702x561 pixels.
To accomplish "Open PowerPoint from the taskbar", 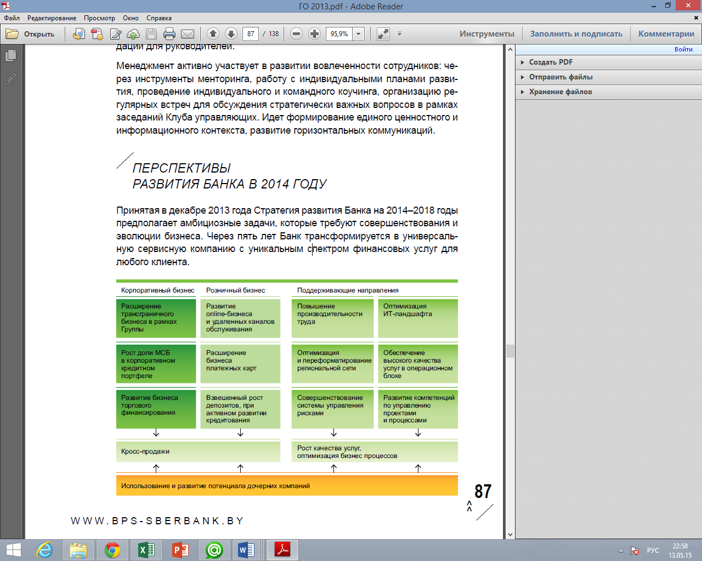I will click(x=180, y=550).
